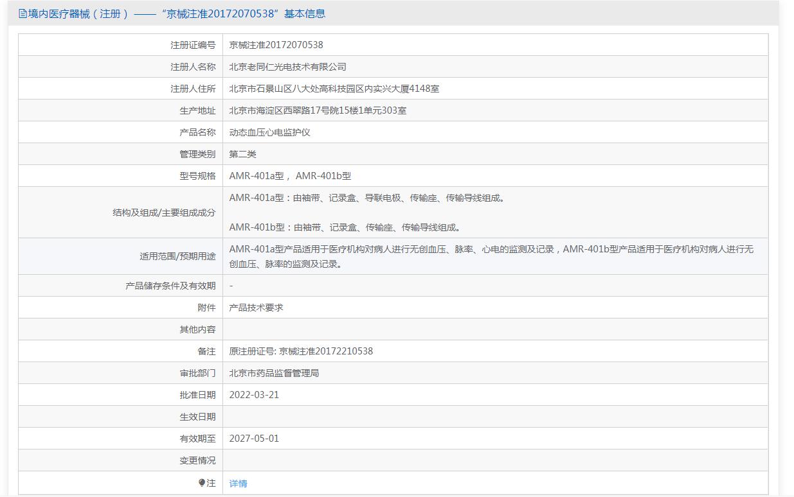Click the 适用范围/预期用途 description text

491,256
